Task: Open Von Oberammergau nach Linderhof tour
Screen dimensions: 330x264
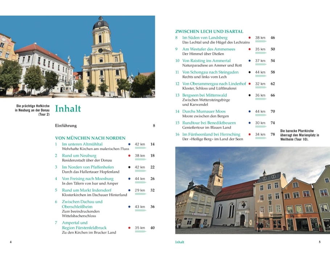Action: (214, 84)
